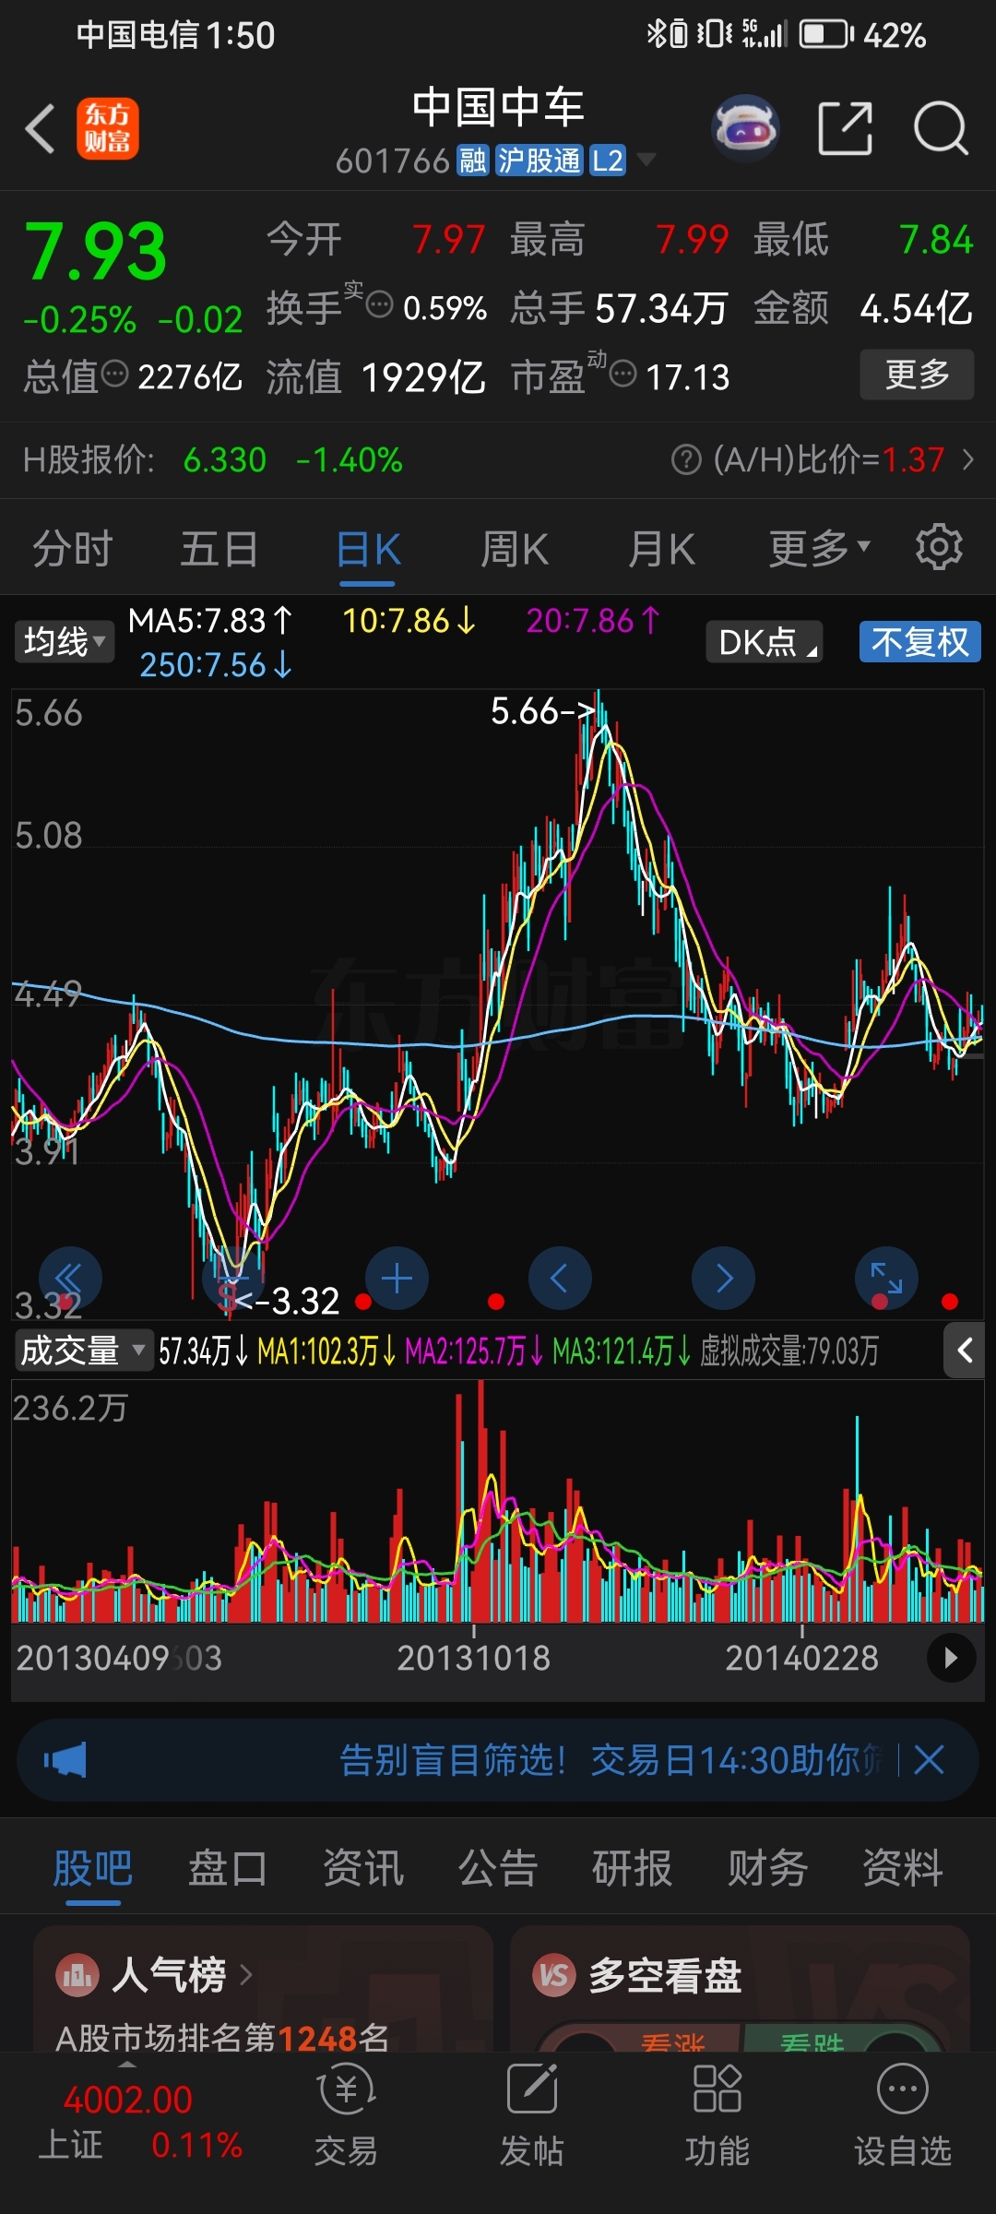Tap the 更多 quote details button
This screenshot has height=2214, width=996.
tap(917, 374)
